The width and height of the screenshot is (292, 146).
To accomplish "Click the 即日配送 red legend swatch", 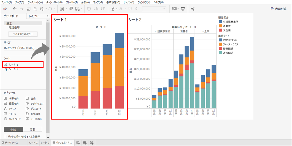I will 220,49.
